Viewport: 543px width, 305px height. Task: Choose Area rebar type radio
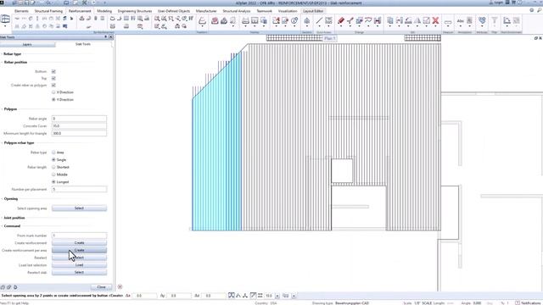pyautogui.click(x=53, y=152)
